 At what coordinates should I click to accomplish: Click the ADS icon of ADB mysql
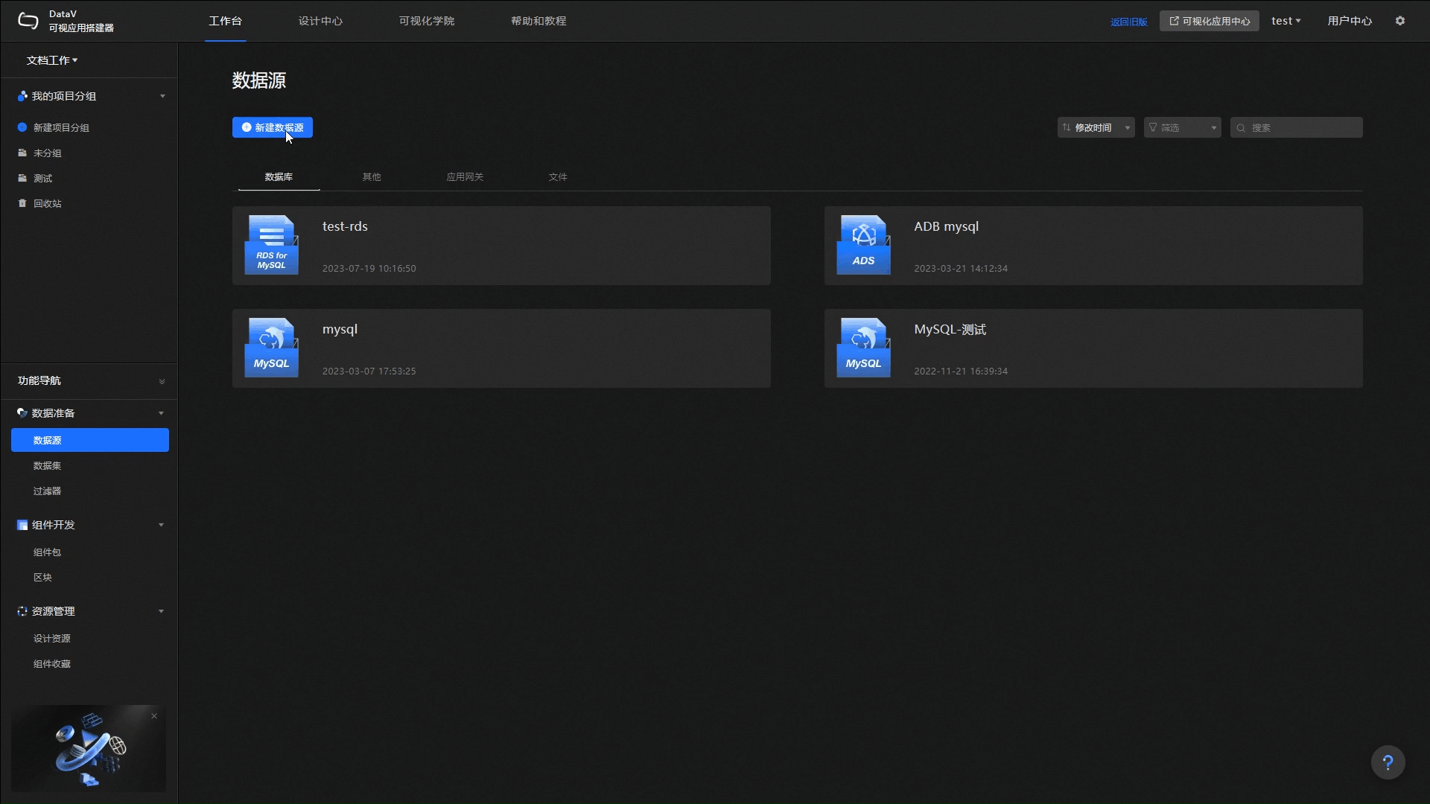coord(863,245)
